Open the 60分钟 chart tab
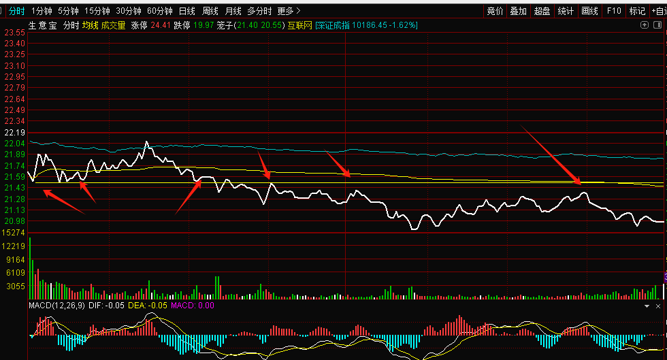667x360 pixels. click(160, 11)
